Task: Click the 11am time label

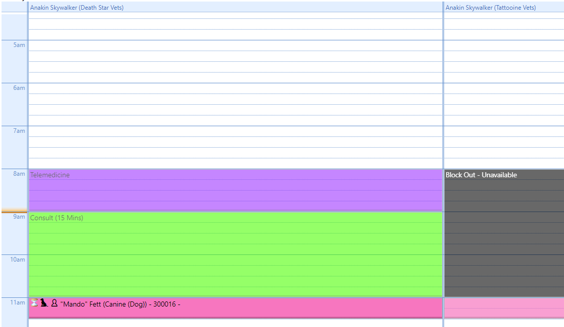Action: [x=18, y=302]
